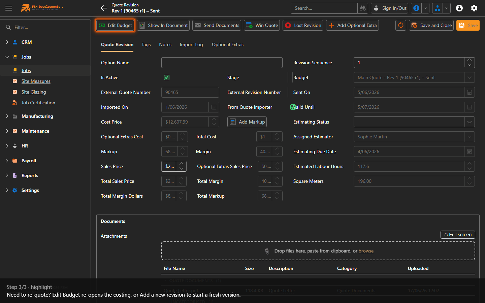
Task: Increase the Sales Price stepper
Action: point(181,164)
